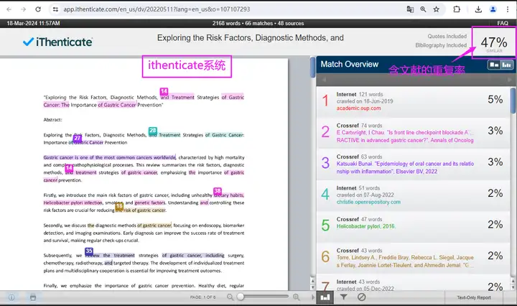Click the pink source badge 38

click(x=218, y=190)
